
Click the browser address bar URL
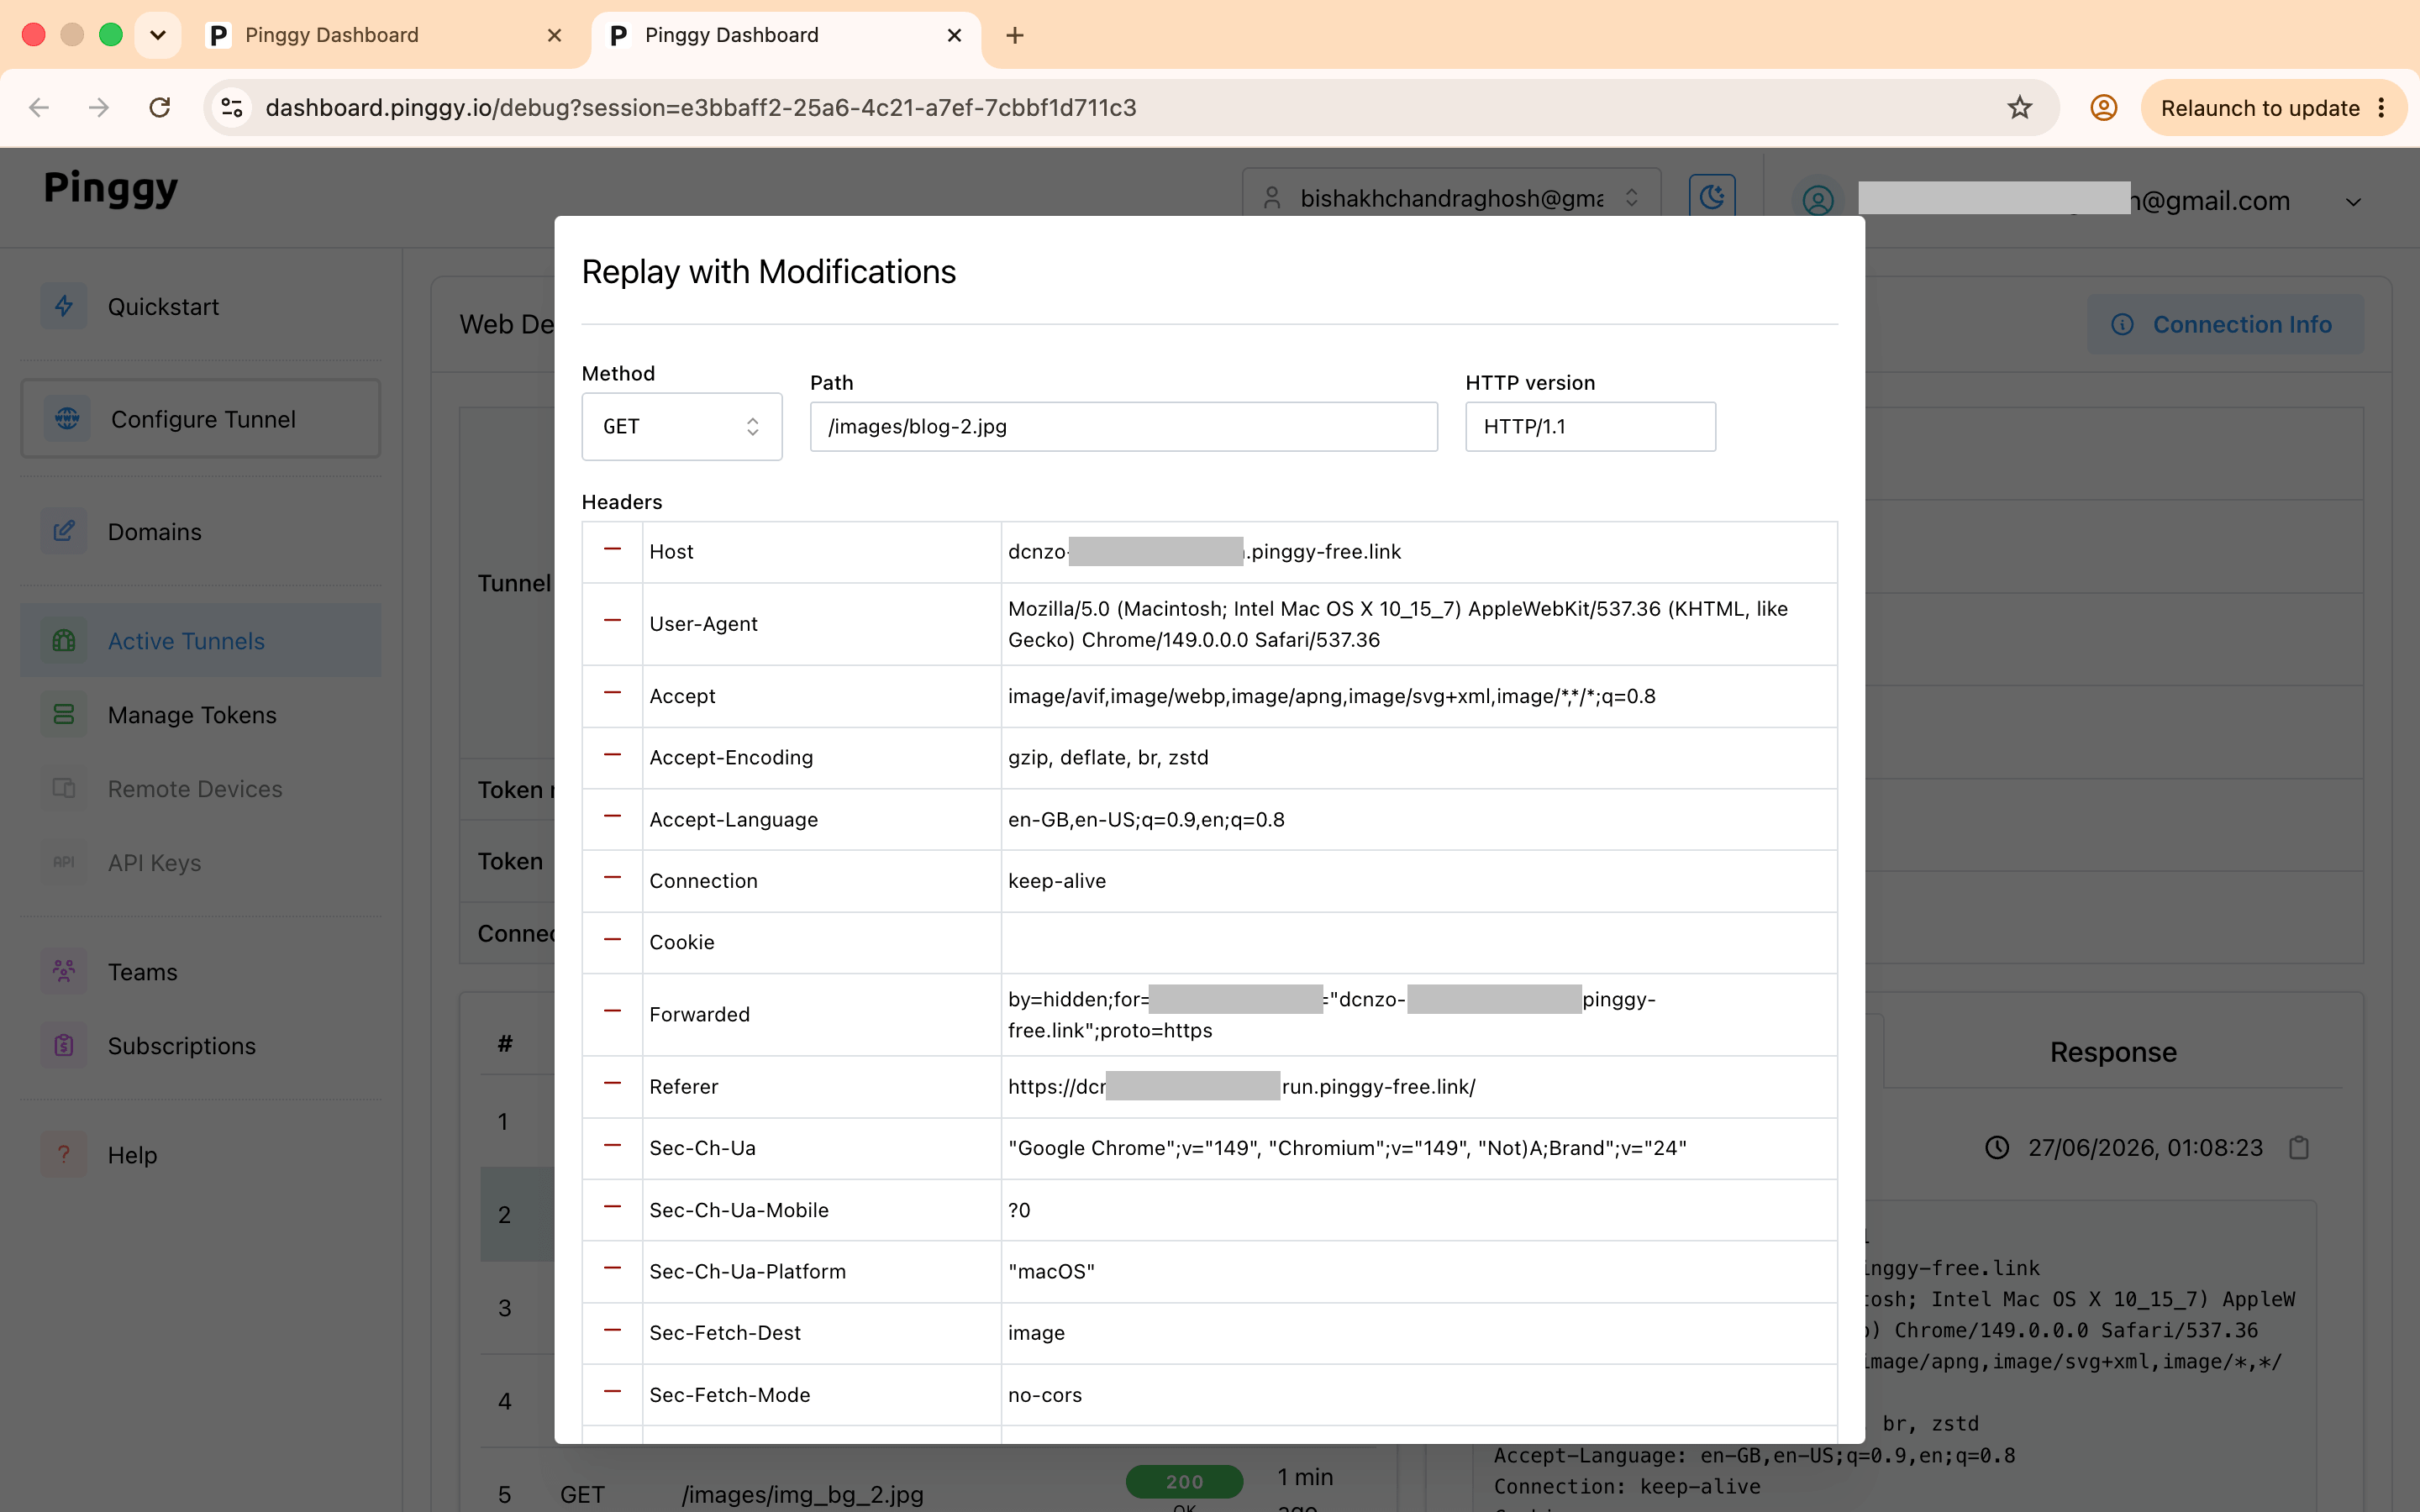[700, 108]
